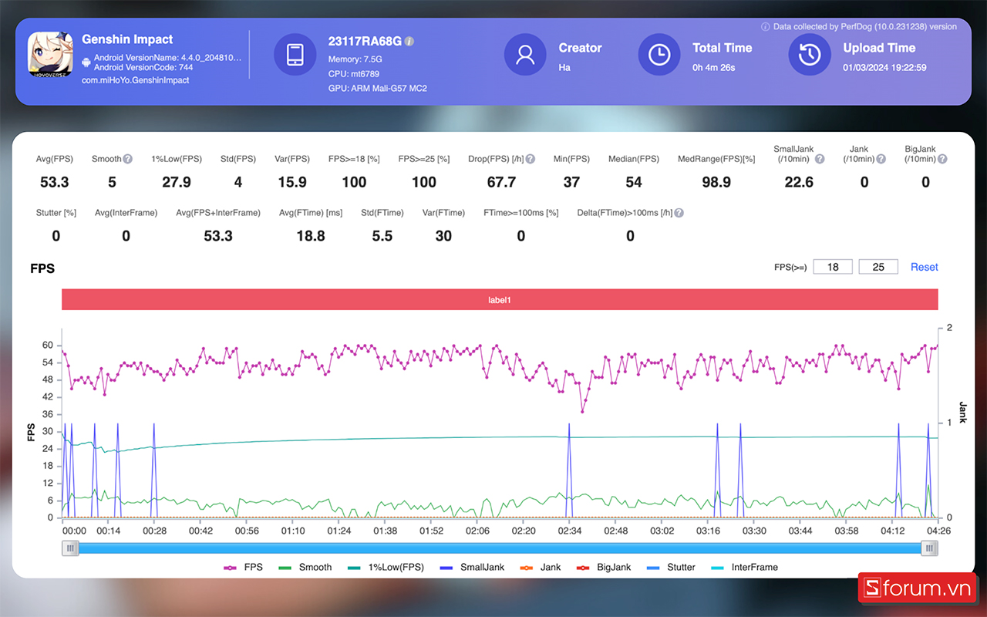
Task: Open help icon next to Jank (/10min)
Action: tap(881, 159)
